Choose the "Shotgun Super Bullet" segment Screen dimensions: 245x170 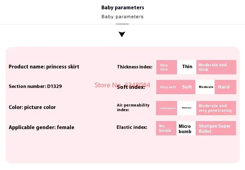[x=216, y=129]
